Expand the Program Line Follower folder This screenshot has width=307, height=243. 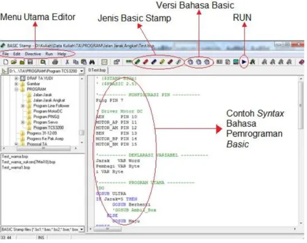click(x=23, y=106)
